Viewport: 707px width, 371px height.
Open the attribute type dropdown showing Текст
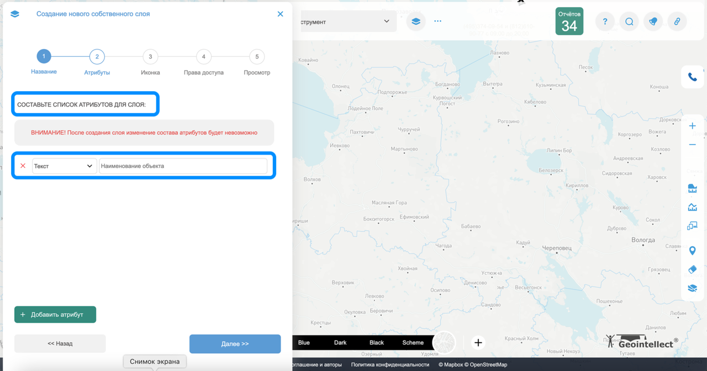[64, 165]
